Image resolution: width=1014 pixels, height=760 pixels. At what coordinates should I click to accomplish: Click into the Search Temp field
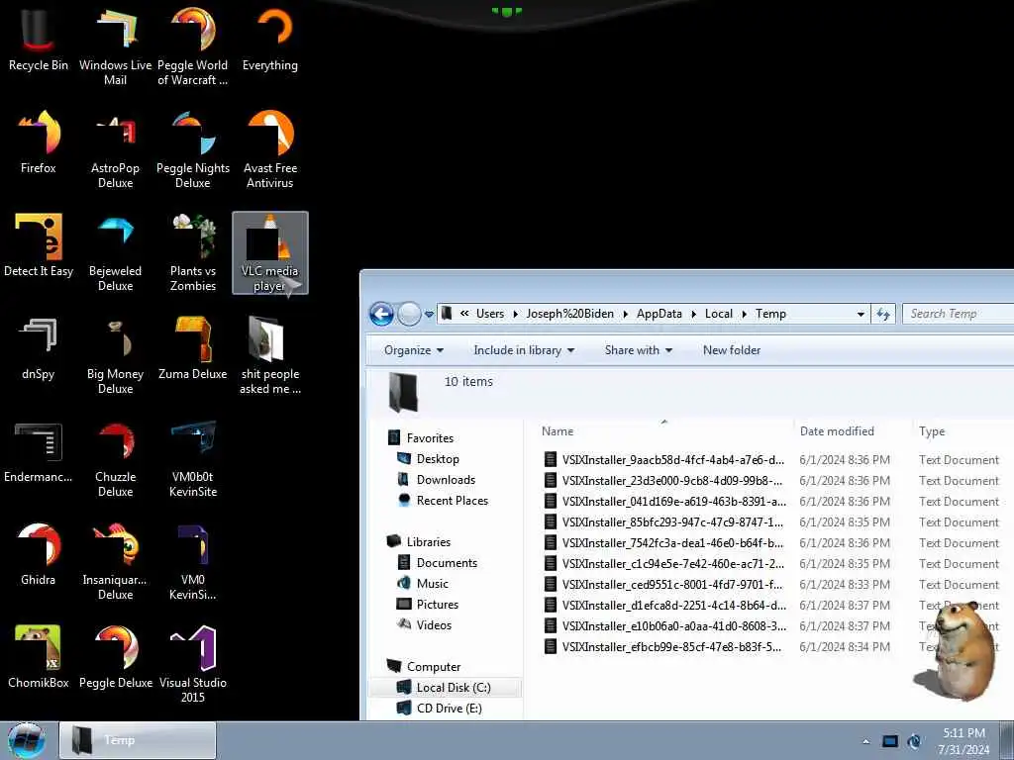coord(958,314)
